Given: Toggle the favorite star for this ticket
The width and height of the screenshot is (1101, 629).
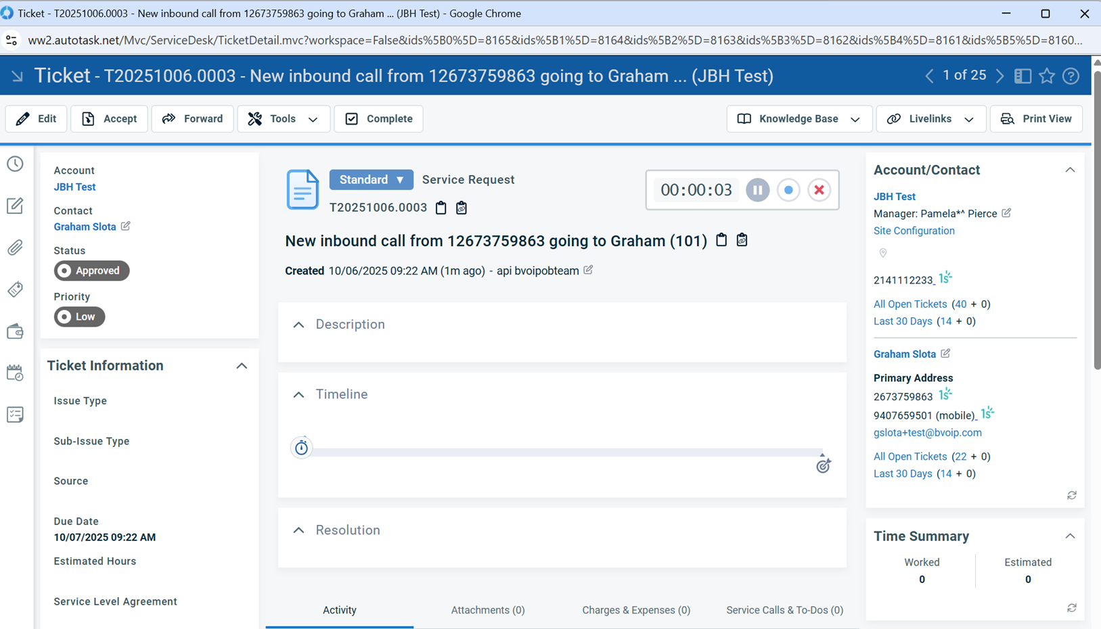Looking at the screenshot, I should (1047, 76).
